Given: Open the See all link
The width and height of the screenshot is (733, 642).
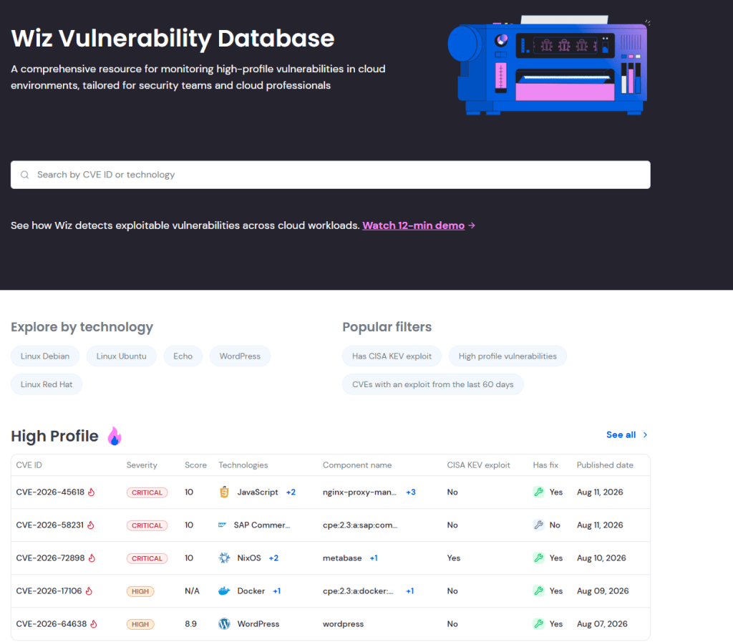Looking at the screenshot, I should click(x=627, y=435).
